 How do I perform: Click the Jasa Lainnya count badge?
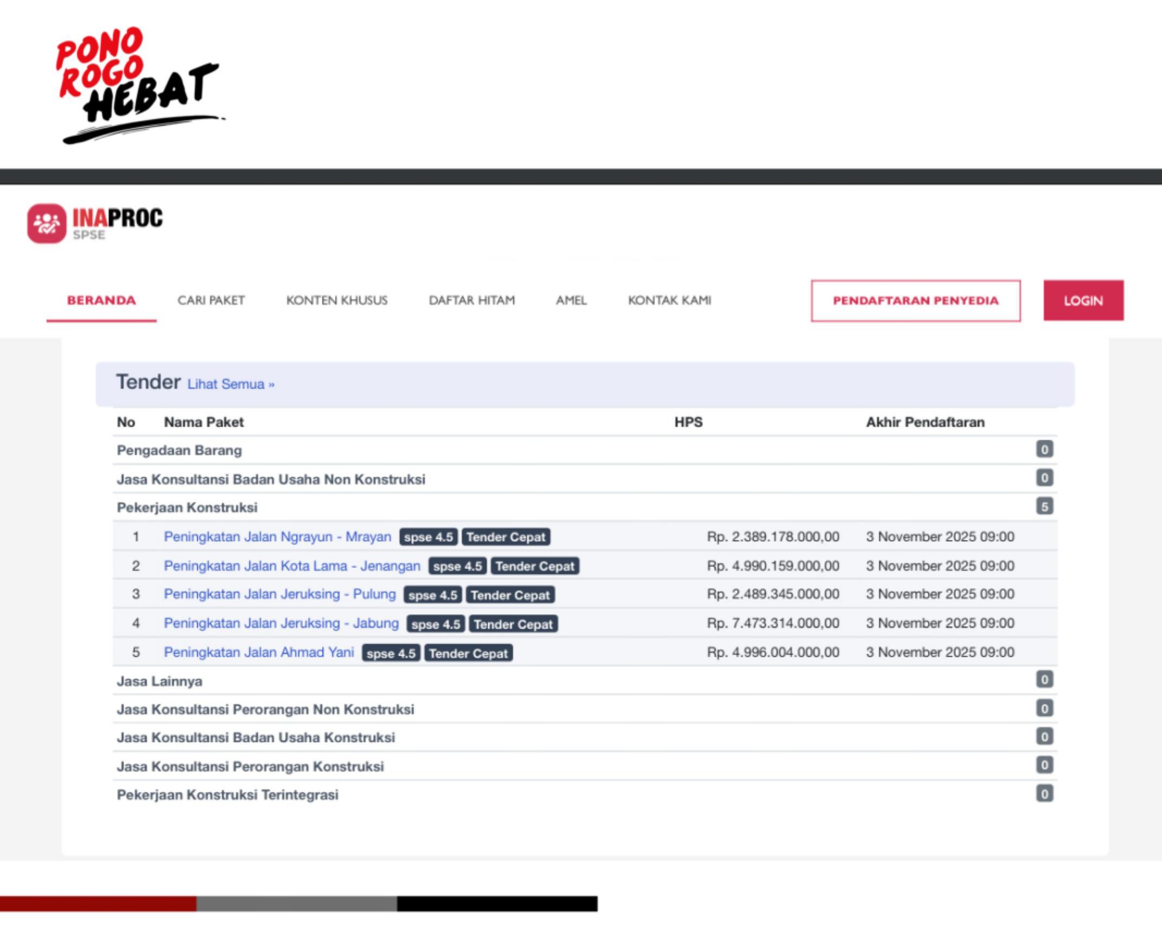coord(1044,679)
